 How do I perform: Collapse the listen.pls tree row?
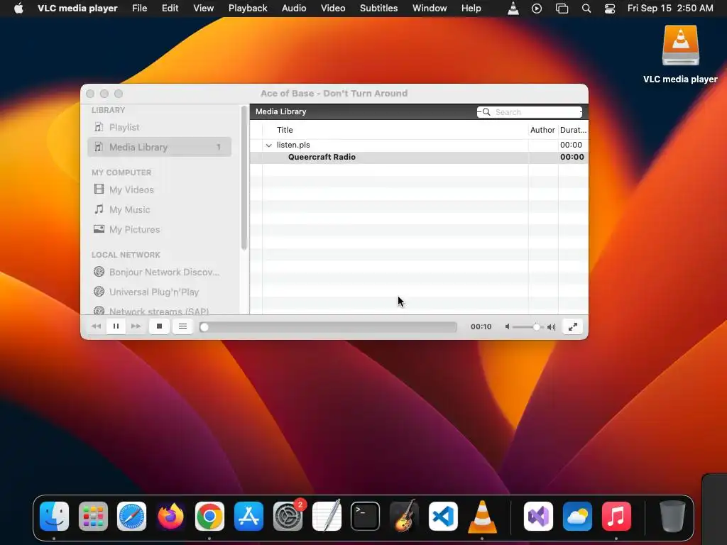pyautogui.click(x=268, y=145)
